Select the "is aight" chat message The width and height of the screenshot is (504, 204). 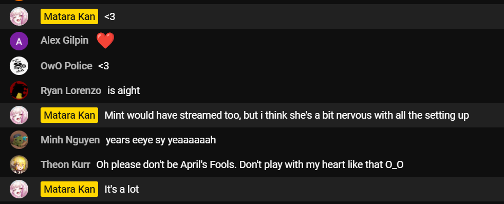tap(124, 90)
